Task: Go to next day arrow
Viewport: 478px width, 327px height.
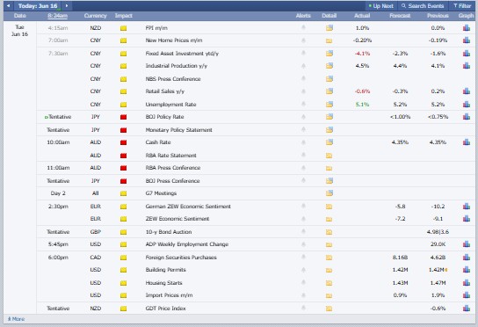Action: click(67, 5)
